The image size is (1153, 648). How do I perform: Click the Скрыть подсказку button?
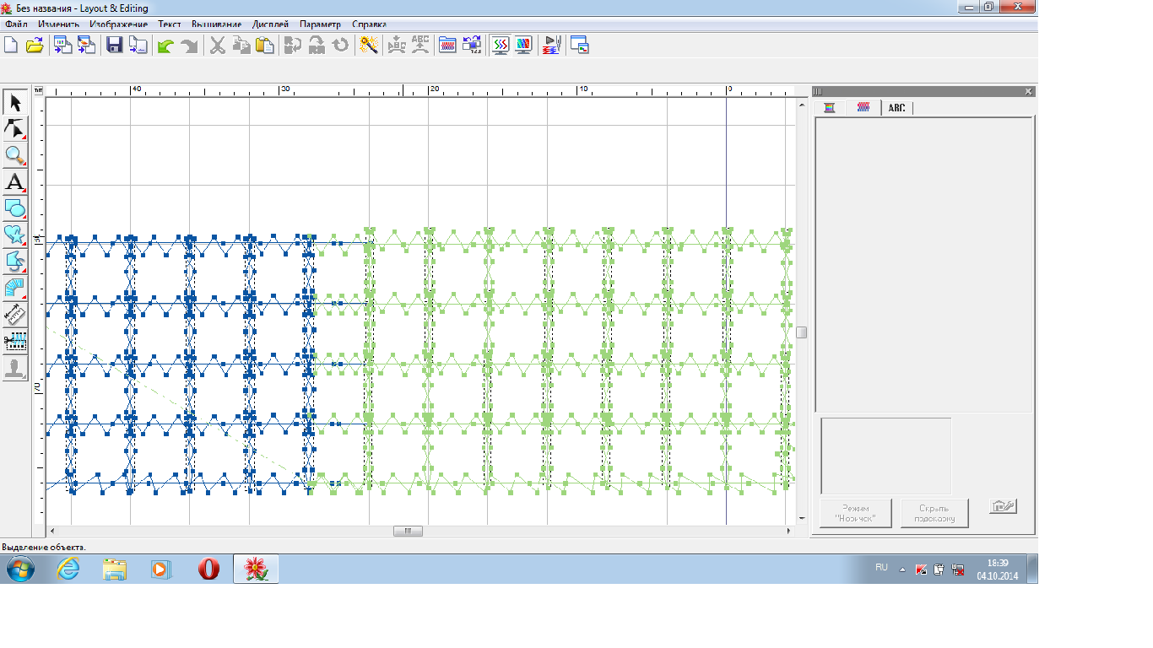pos(934,514)
